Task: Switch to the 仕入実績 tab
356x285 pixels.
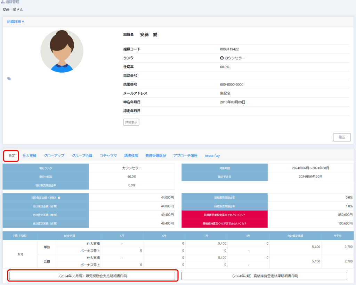Action: pos(29,156)
